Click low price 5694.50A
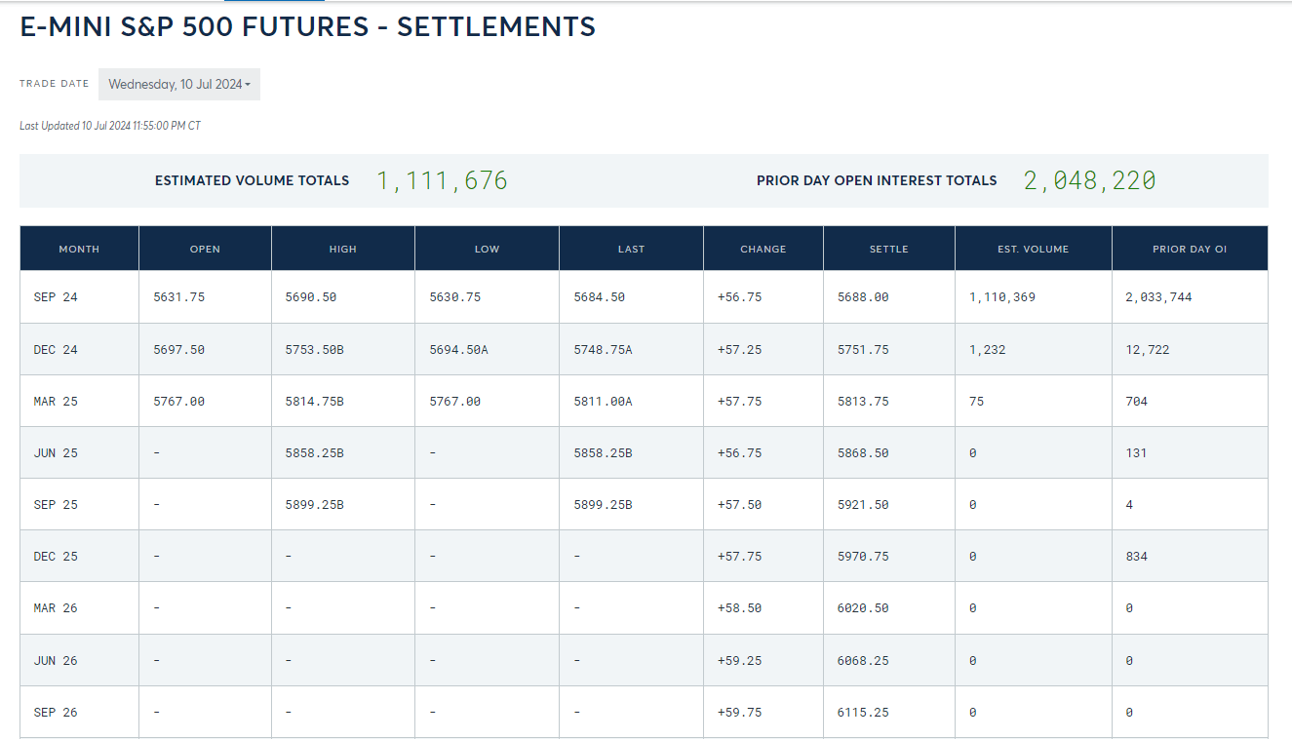 [x=458, y=349]
